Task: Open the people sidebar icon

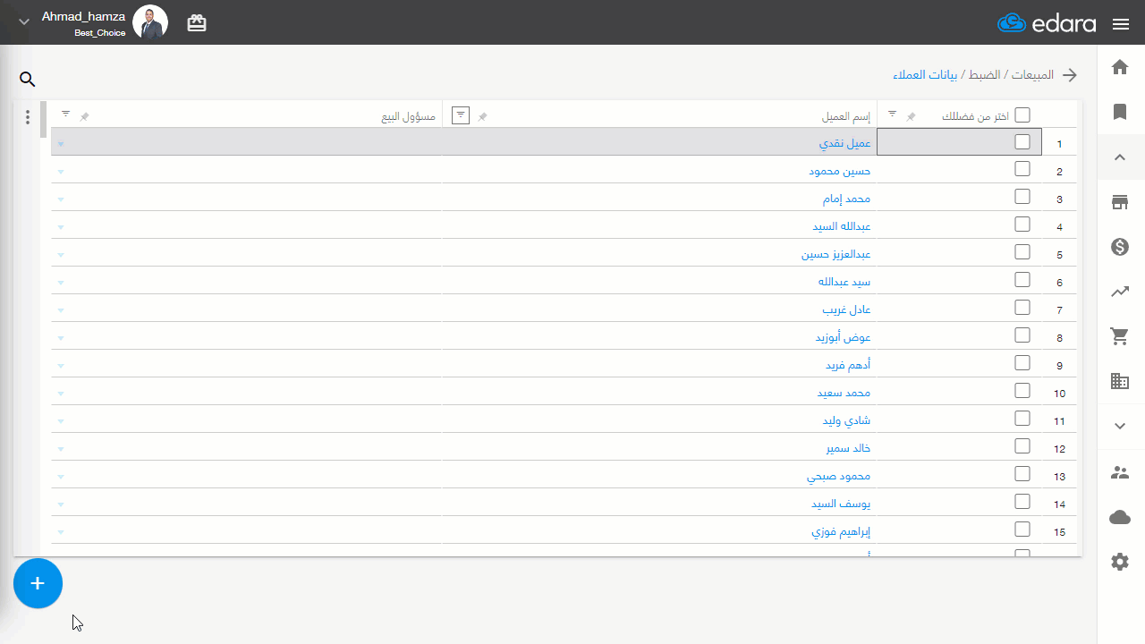Action: tap(1120, 472)
